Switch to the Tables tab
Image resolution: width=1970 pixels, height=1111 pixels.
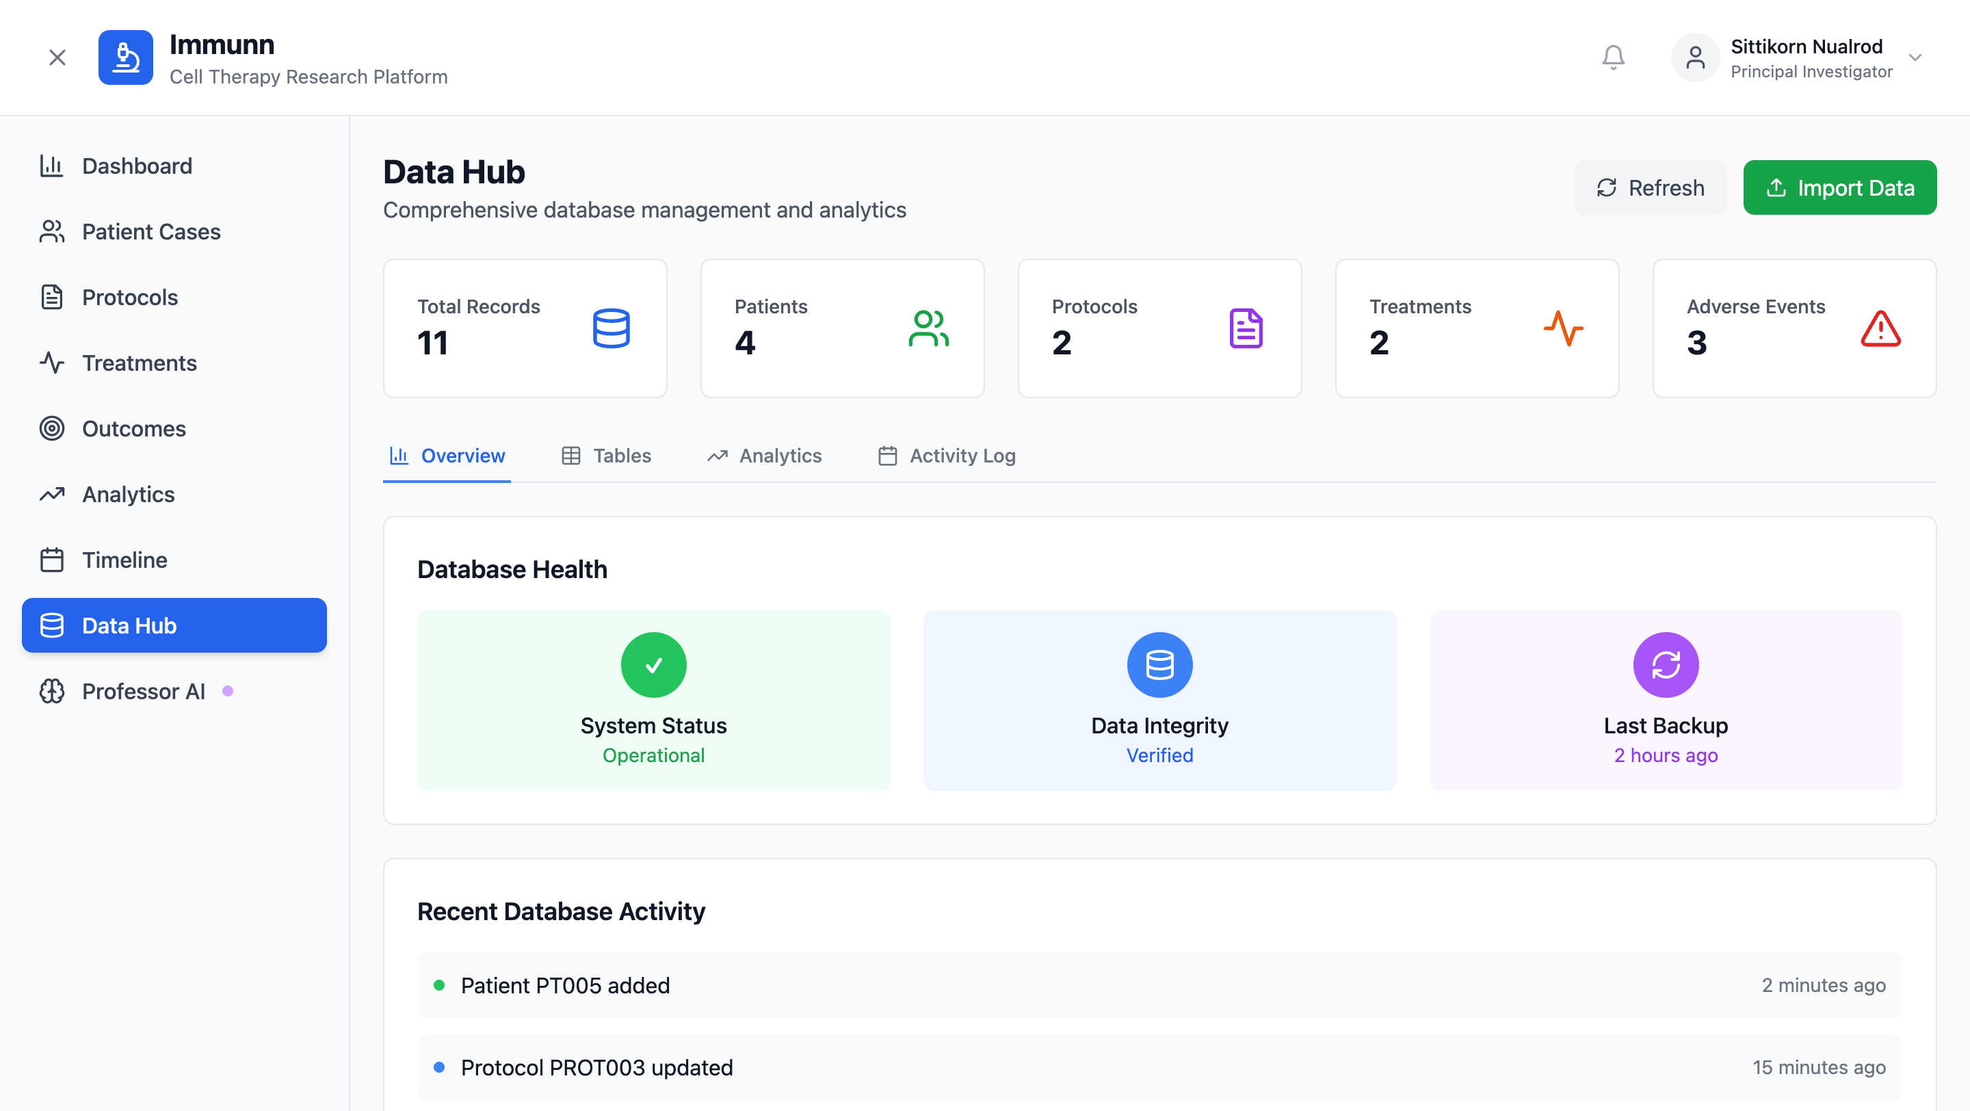pyautogui.click(x=607, y=456)
